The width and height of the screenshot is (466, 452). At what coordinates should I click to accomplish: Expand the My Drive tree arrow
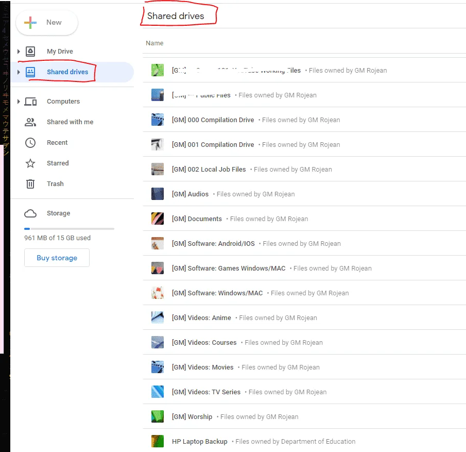(x=19, y=52)
